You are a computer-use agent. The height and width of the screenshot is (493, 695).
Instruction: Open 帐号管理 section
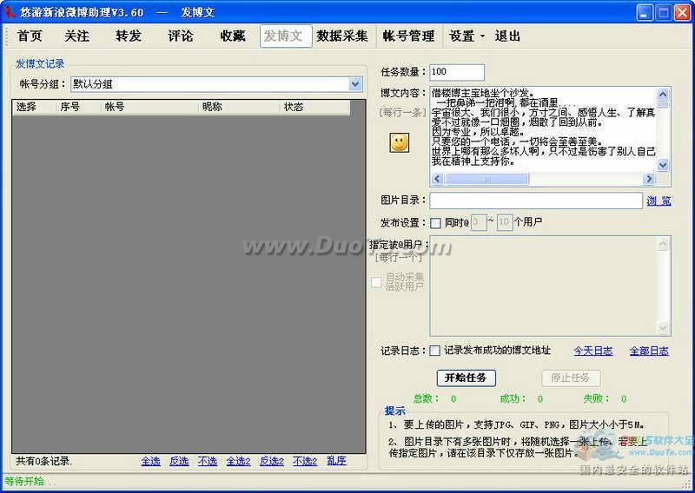pyautogui.click(x=408, y=36)
